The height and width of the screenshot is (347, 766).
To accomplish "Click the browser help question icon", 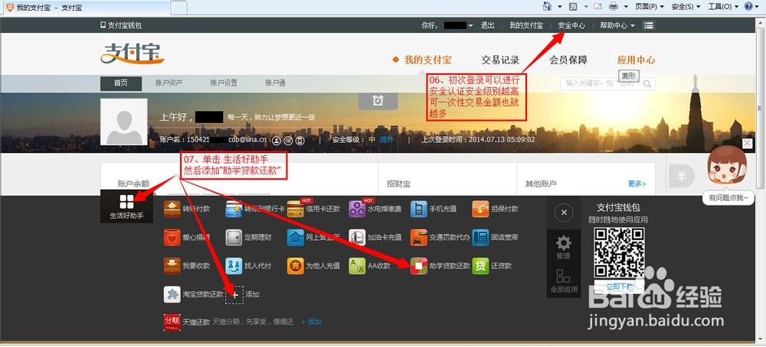I will 748,6.
